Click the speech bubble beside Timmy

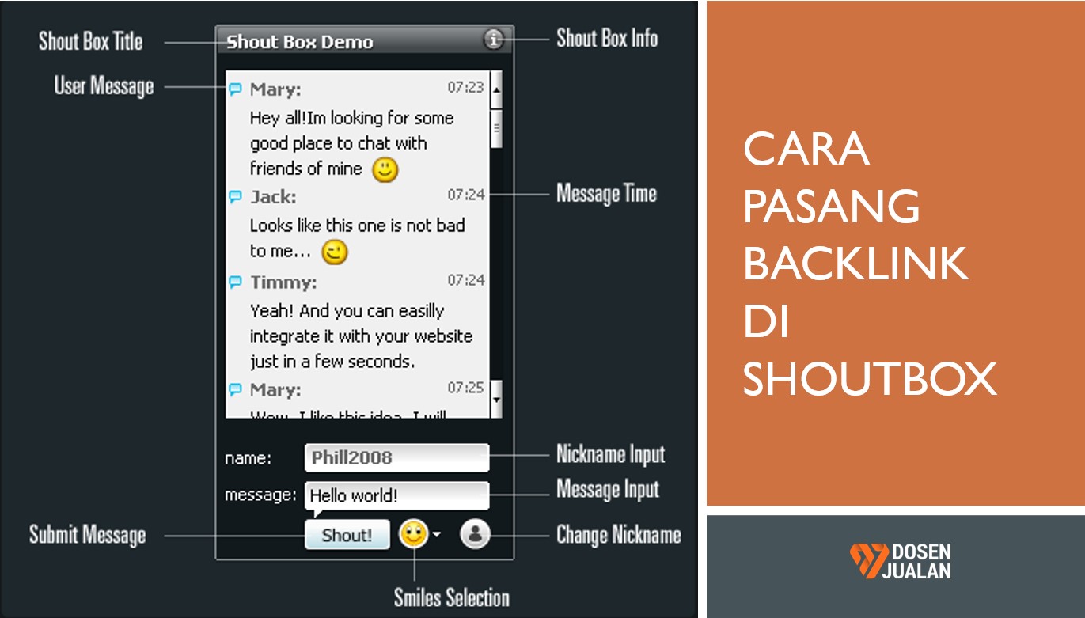pos(235,282)
